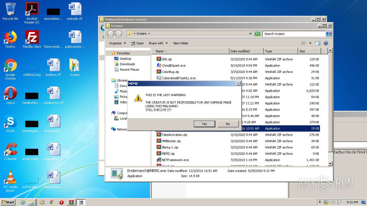Screen dimensions: 367x206
Task: Open CCleaner desktop shortcut
Action: point(10,152)
